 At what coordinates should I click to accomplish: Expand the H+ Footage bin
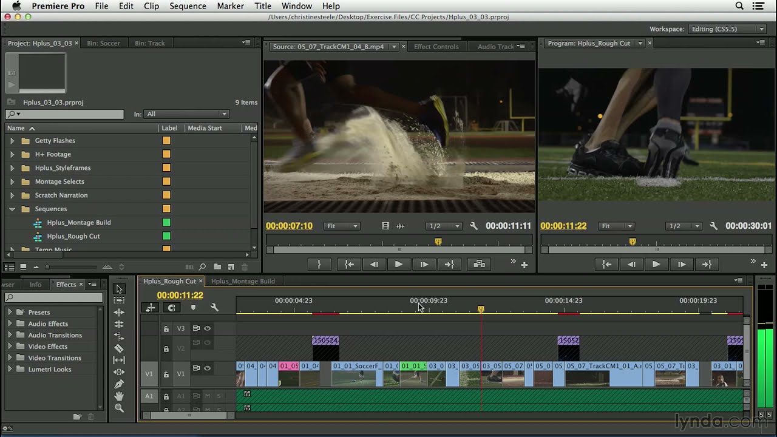12,154
